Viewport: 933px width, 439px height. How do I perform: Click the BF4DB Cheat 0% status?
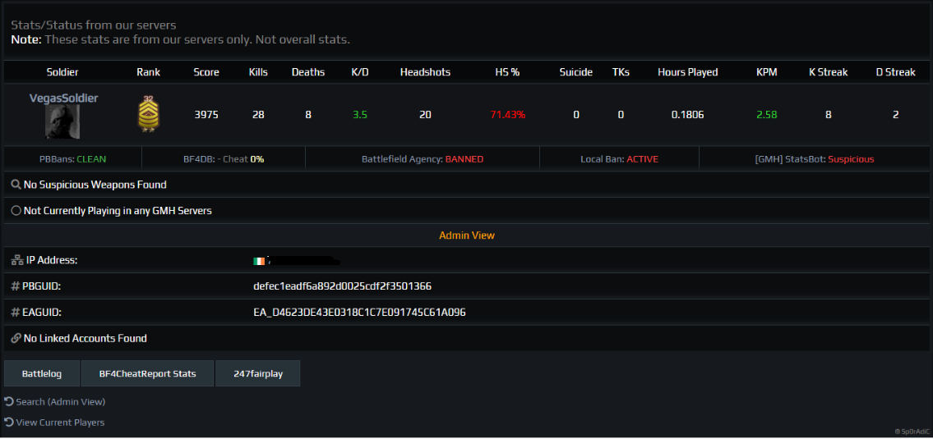click(223, 159)
